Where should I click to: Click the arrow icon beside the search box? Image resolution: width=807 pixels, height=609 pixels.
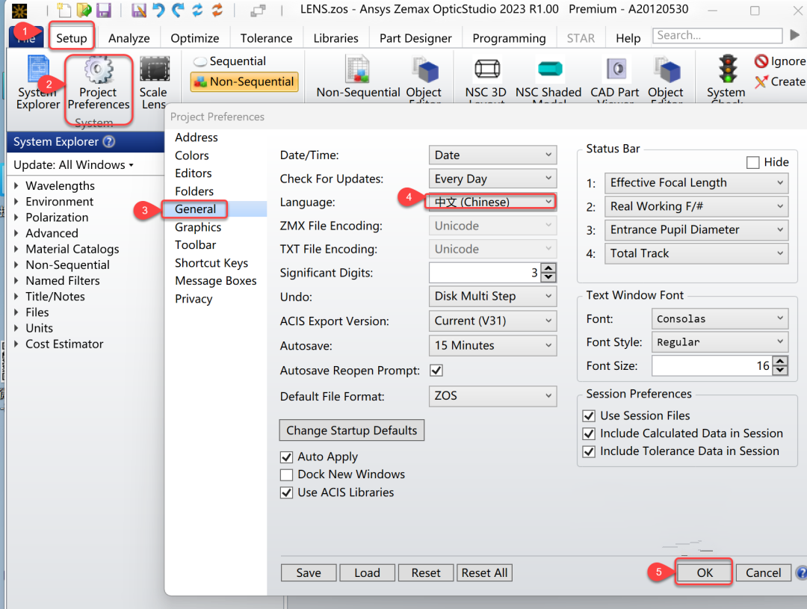click(794, 35)
